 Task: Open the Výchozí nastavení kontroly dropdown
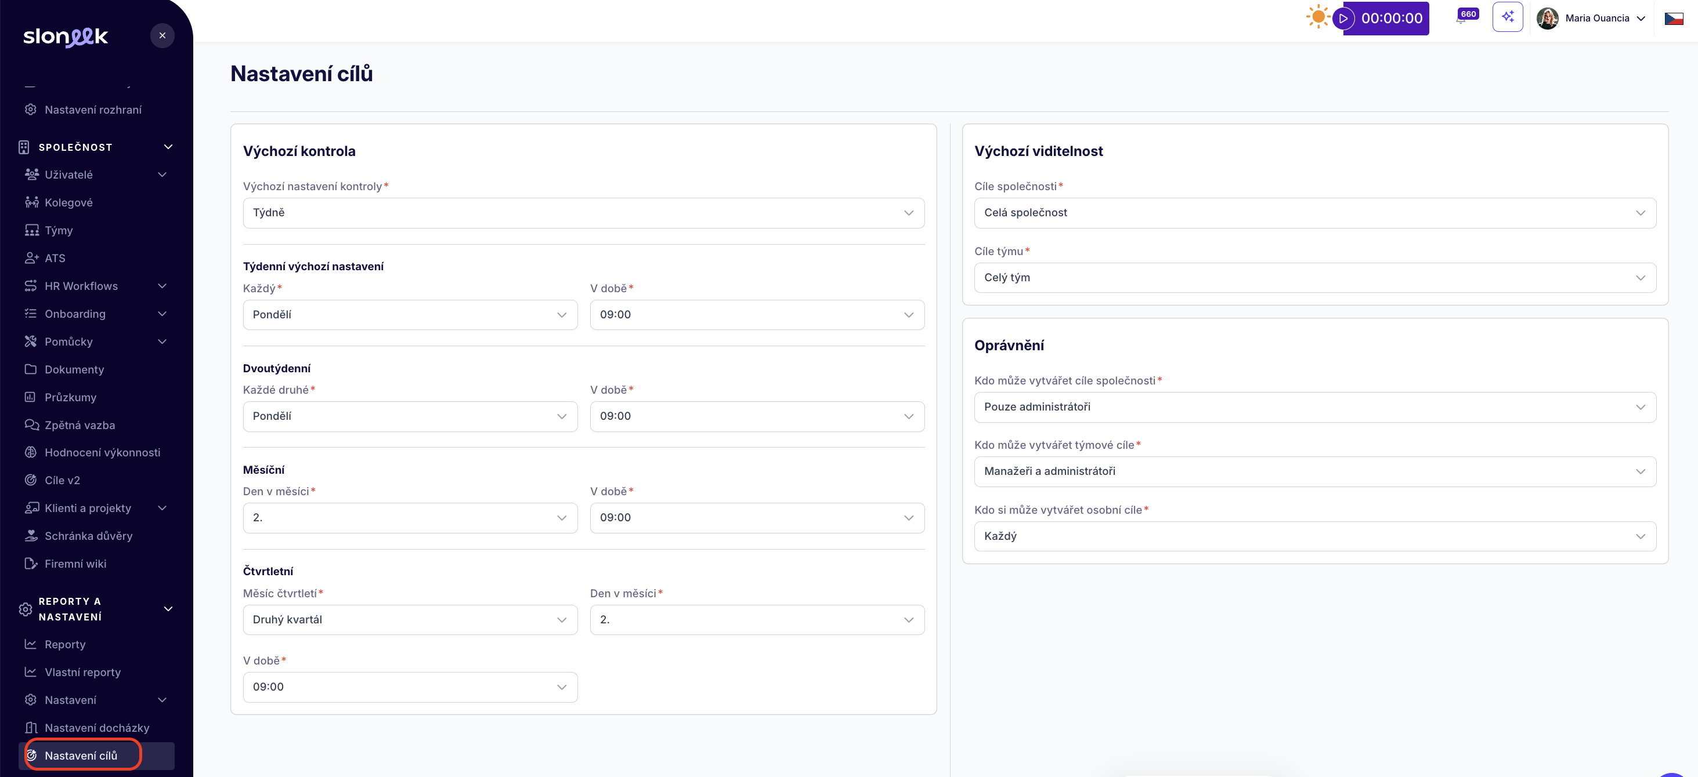[583, 213]
